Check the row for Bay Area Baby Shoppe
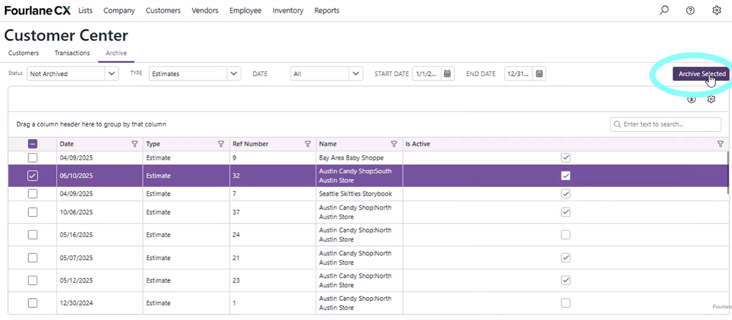 33,158
